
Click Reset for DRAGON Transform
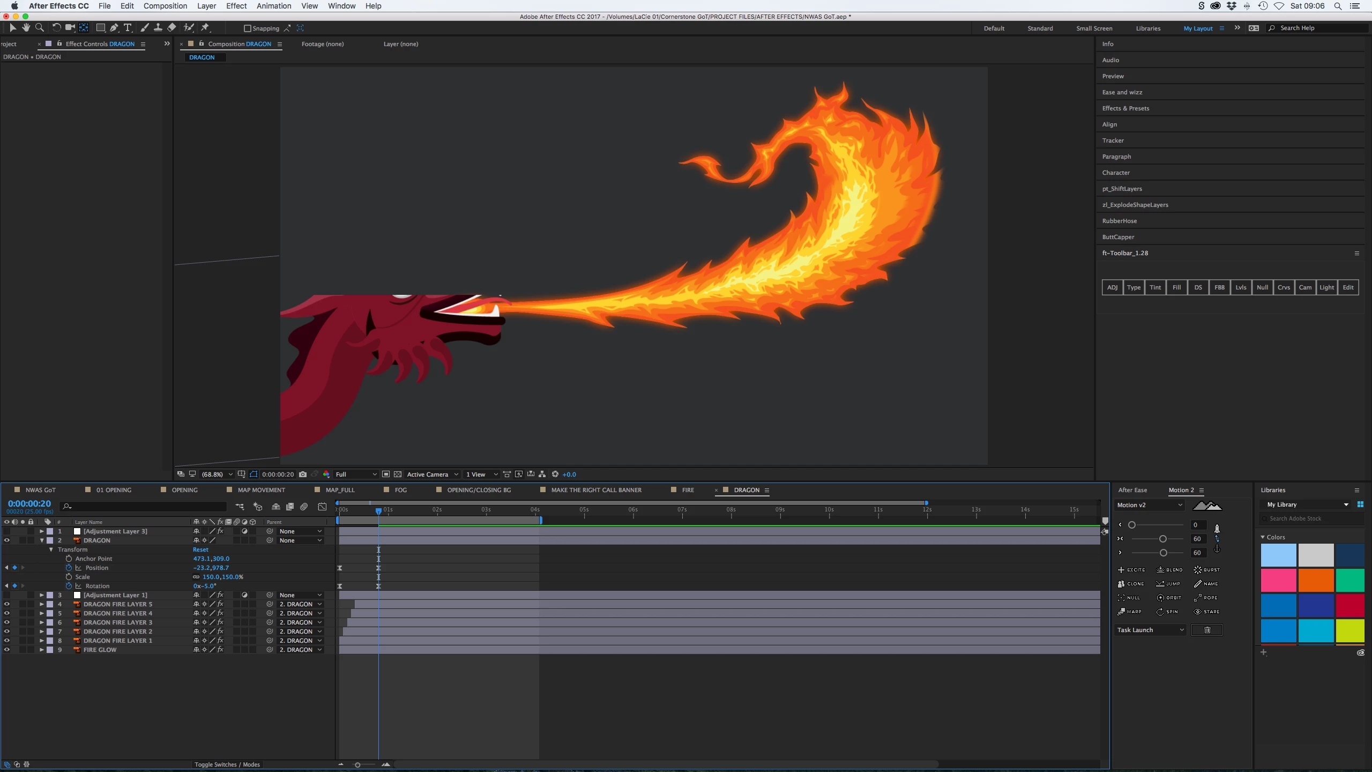pos(200,550)
